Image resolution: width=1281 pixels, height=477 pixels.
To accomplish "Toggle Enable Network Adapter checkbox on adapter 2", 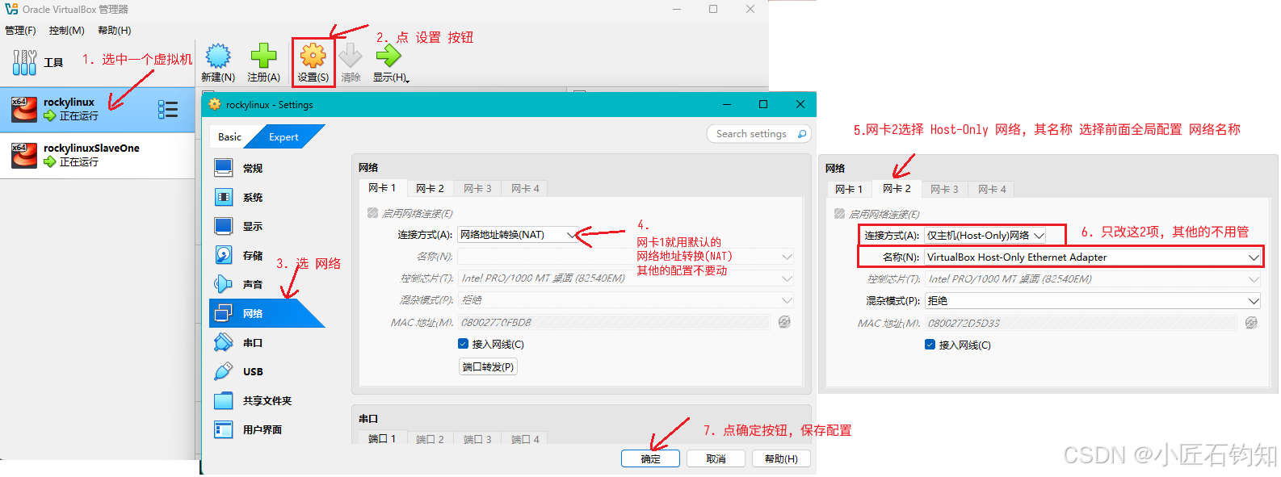I will point(839,214).
